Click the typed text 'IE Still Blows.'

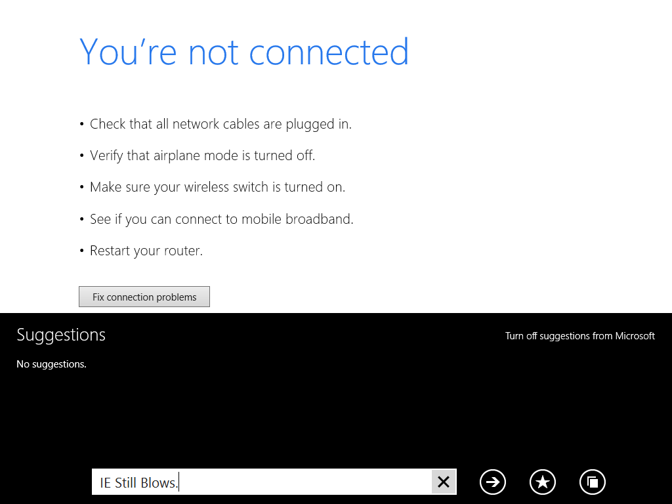point(138,482)
